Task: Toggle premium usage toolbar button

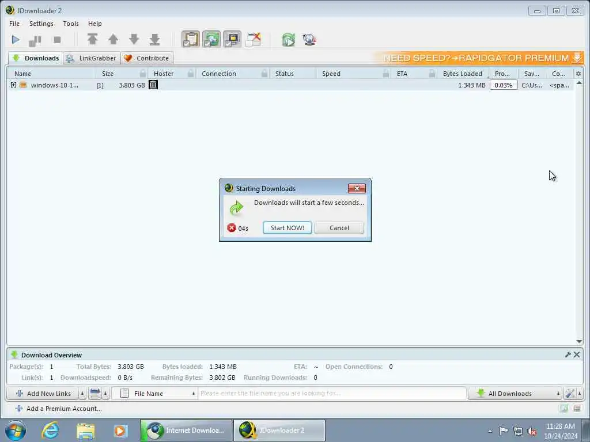Action: [x=232, y=39]
